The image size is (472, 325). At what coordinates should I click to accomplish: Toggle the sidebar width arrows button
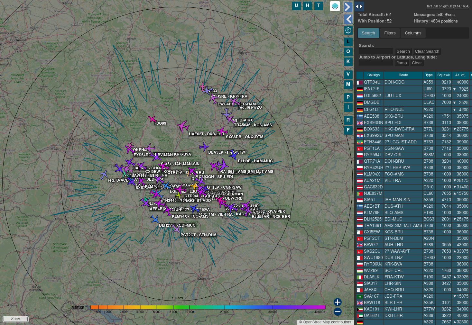(x=359, y=6)
